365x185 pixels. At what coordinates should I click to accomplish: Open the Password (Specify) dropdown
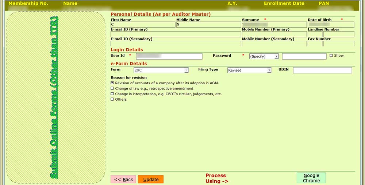click(264, 56)
